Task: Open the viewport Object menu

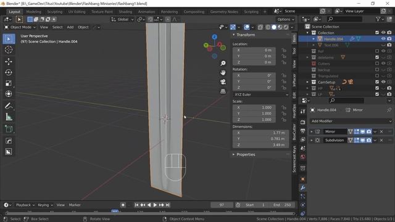Action: pyautogui.click(x=83, y=27)
